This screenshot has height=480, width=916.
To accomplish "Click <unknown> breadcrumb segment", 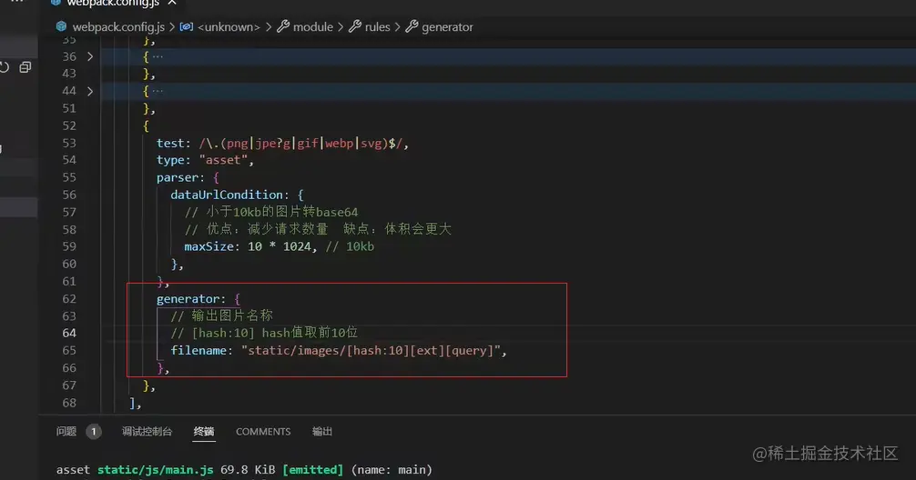I will coord(229,27).
